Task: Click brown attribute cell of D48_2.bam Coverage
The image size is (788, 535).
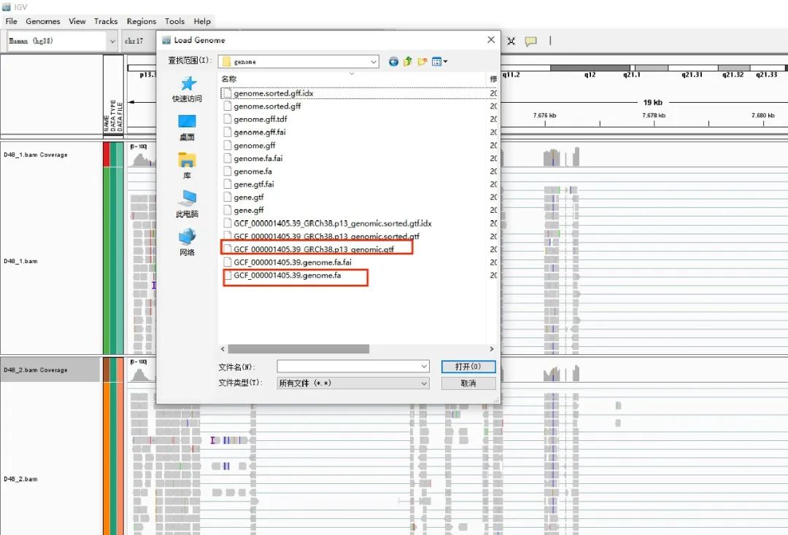Action: pyautogui.click(x=107, y=370)
